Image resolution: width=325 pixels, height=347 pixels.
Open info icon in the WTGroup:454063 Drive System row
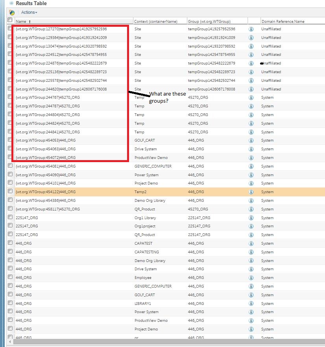click(251, 149)
